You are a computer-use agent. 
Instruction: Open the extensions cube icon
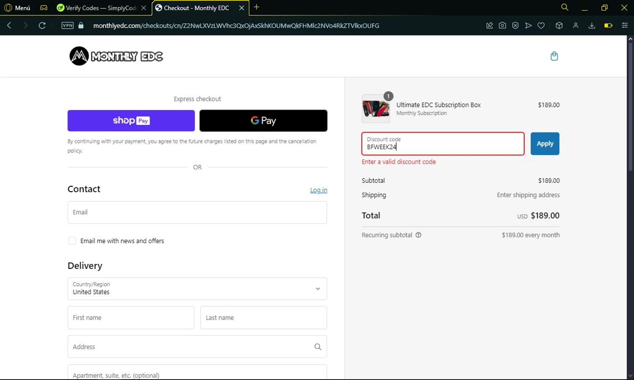coord(559,25)
